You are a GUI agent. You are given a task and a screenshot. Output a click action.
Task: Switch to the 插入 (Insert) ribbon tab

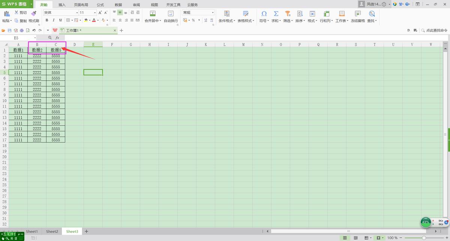point(62,5)
